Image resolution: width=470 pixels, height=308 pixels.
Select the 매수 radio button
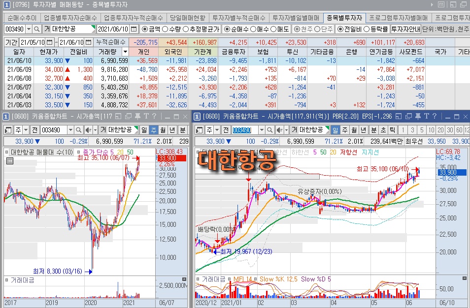point(253,29)
